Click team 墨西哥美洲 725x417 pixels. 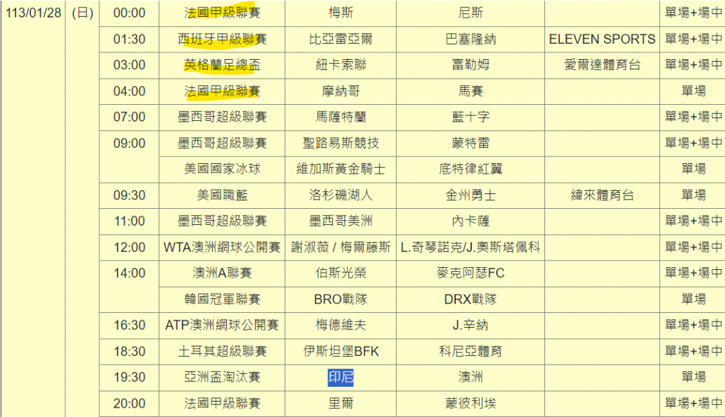[341, 222]
